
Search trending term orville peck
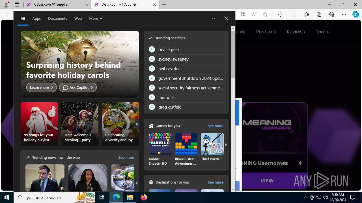pyautogui.click(x=169, y=49)
